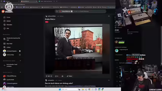This screenshot has height=91, width=162.
Task: Remove the r/HandOfMemes search scope chip
Action: (72, 11)
